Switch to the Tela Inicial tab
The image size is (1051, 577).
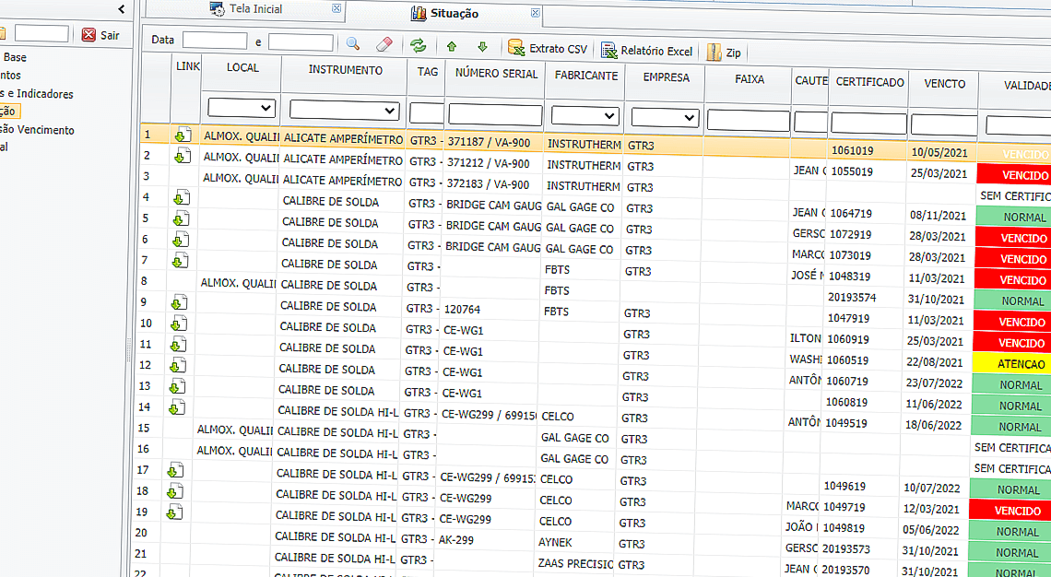255,9
